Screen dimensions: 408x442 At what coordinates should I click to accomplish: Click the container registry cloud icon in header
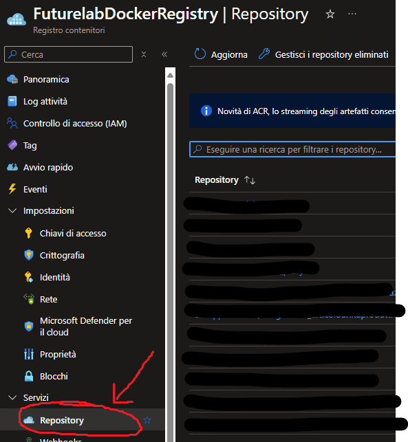pos(17,19)
